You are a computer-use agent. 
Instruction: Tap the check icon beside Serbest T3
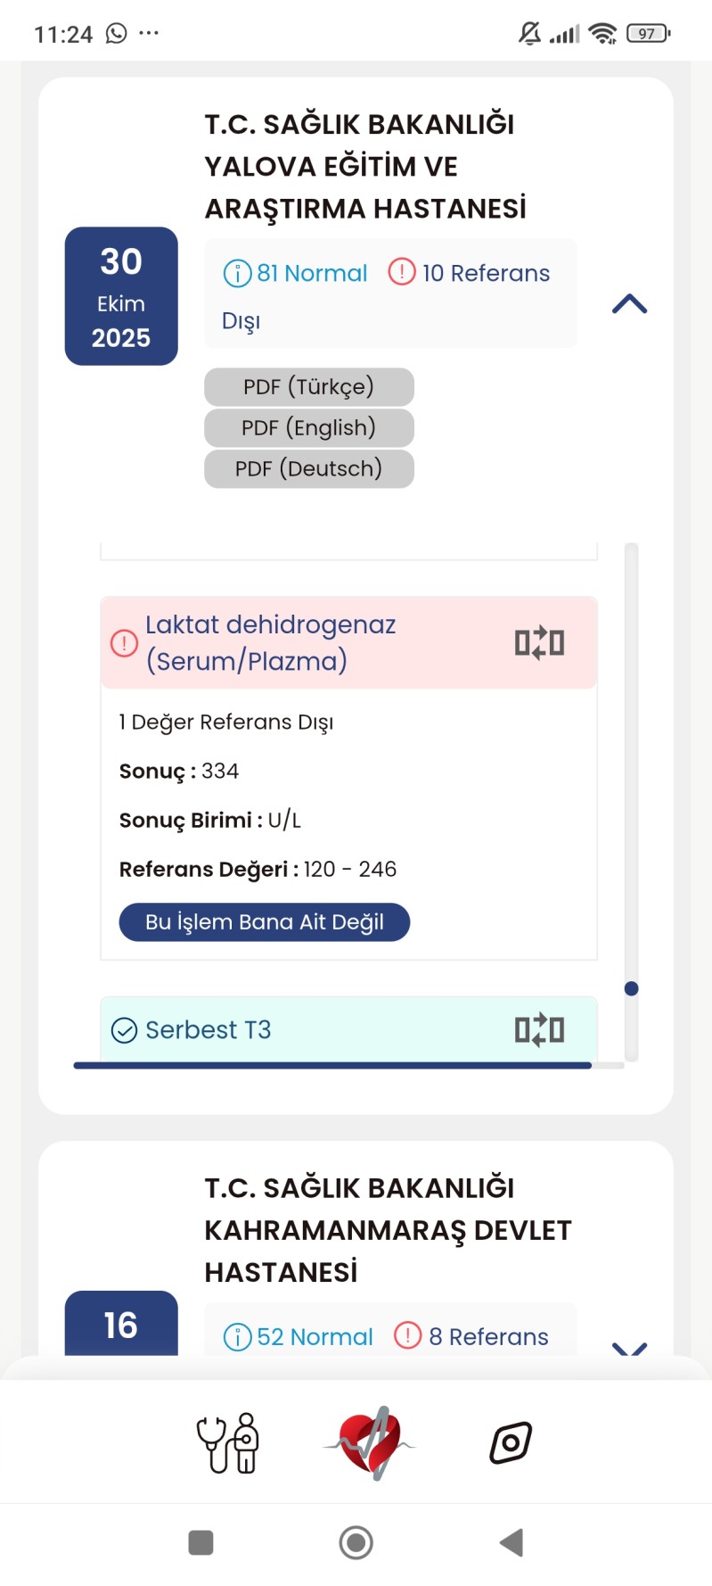[x=124, y=1030]
